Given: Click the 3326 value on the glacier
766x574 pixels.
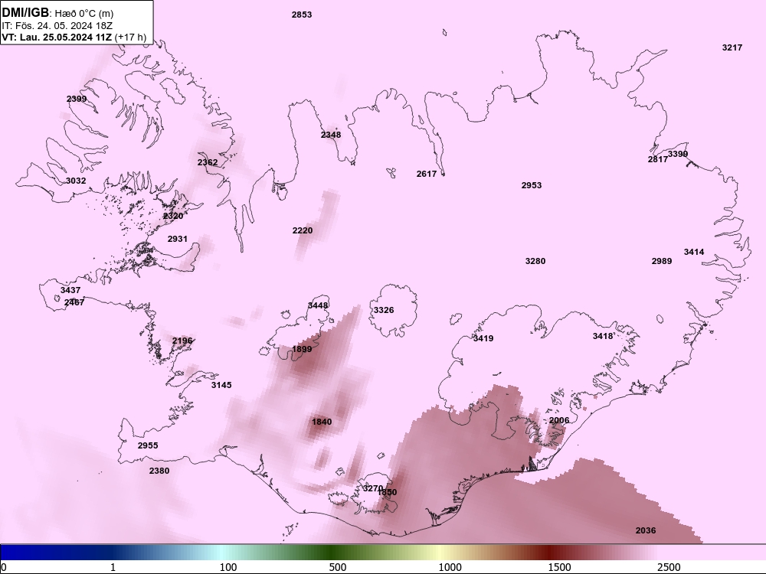Looking at the screenshot, I should [384, 310].
